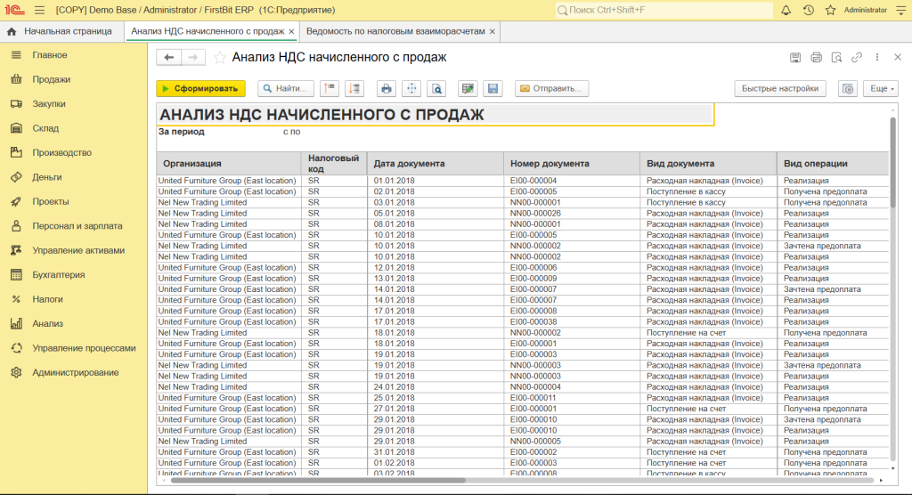Open the 1C main menu hamburger icon
This screenshot has width=912, height=495.
39,10
